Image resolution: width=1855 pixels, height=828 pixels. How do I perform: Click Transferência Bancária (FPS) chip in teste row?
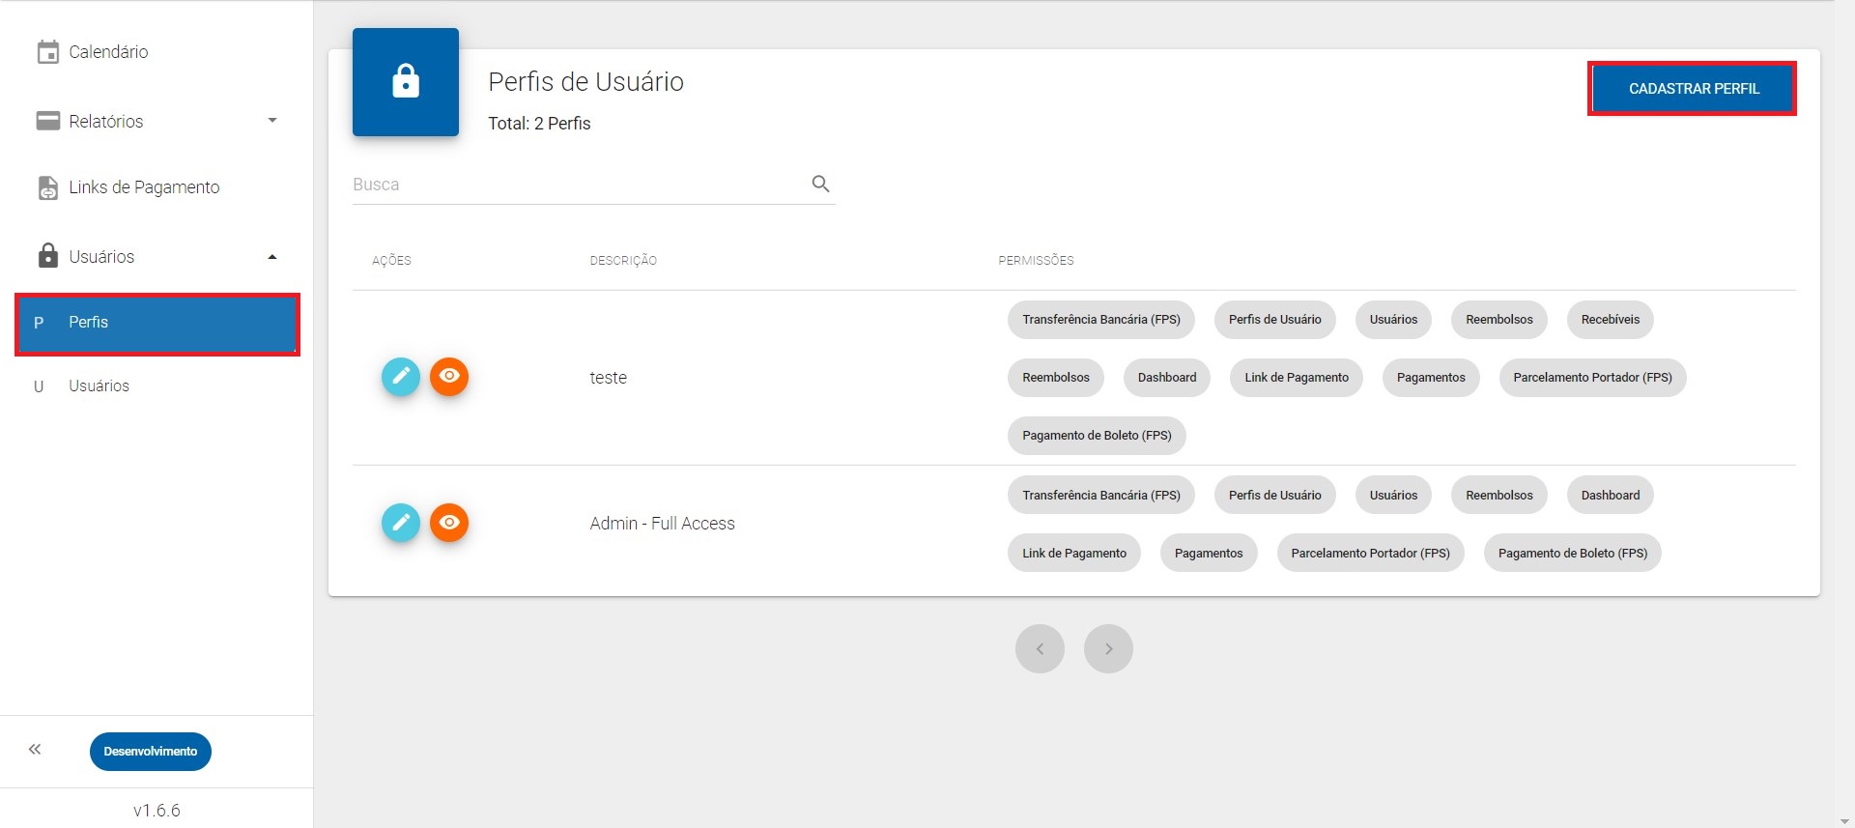[x=1101, y=320]
